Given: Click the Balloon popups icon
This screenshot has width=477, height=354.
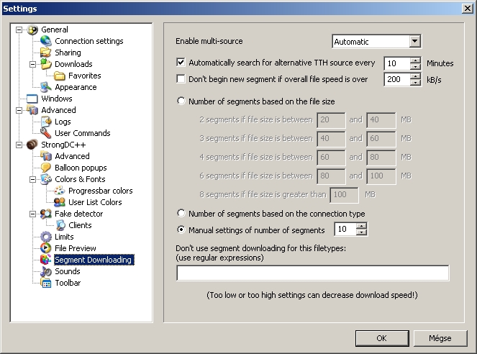Looking at the screenshot, I should tap(46, 168).
